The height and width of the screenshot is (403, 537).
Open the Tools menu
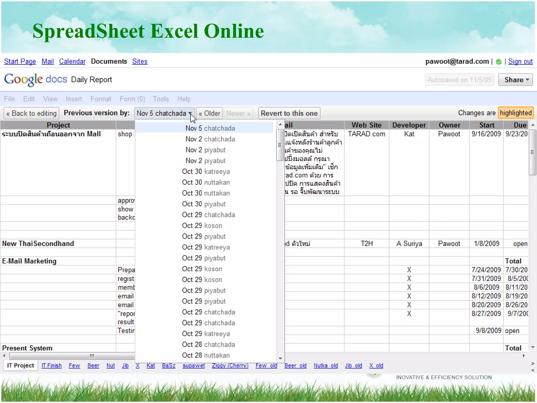point(161,99)
